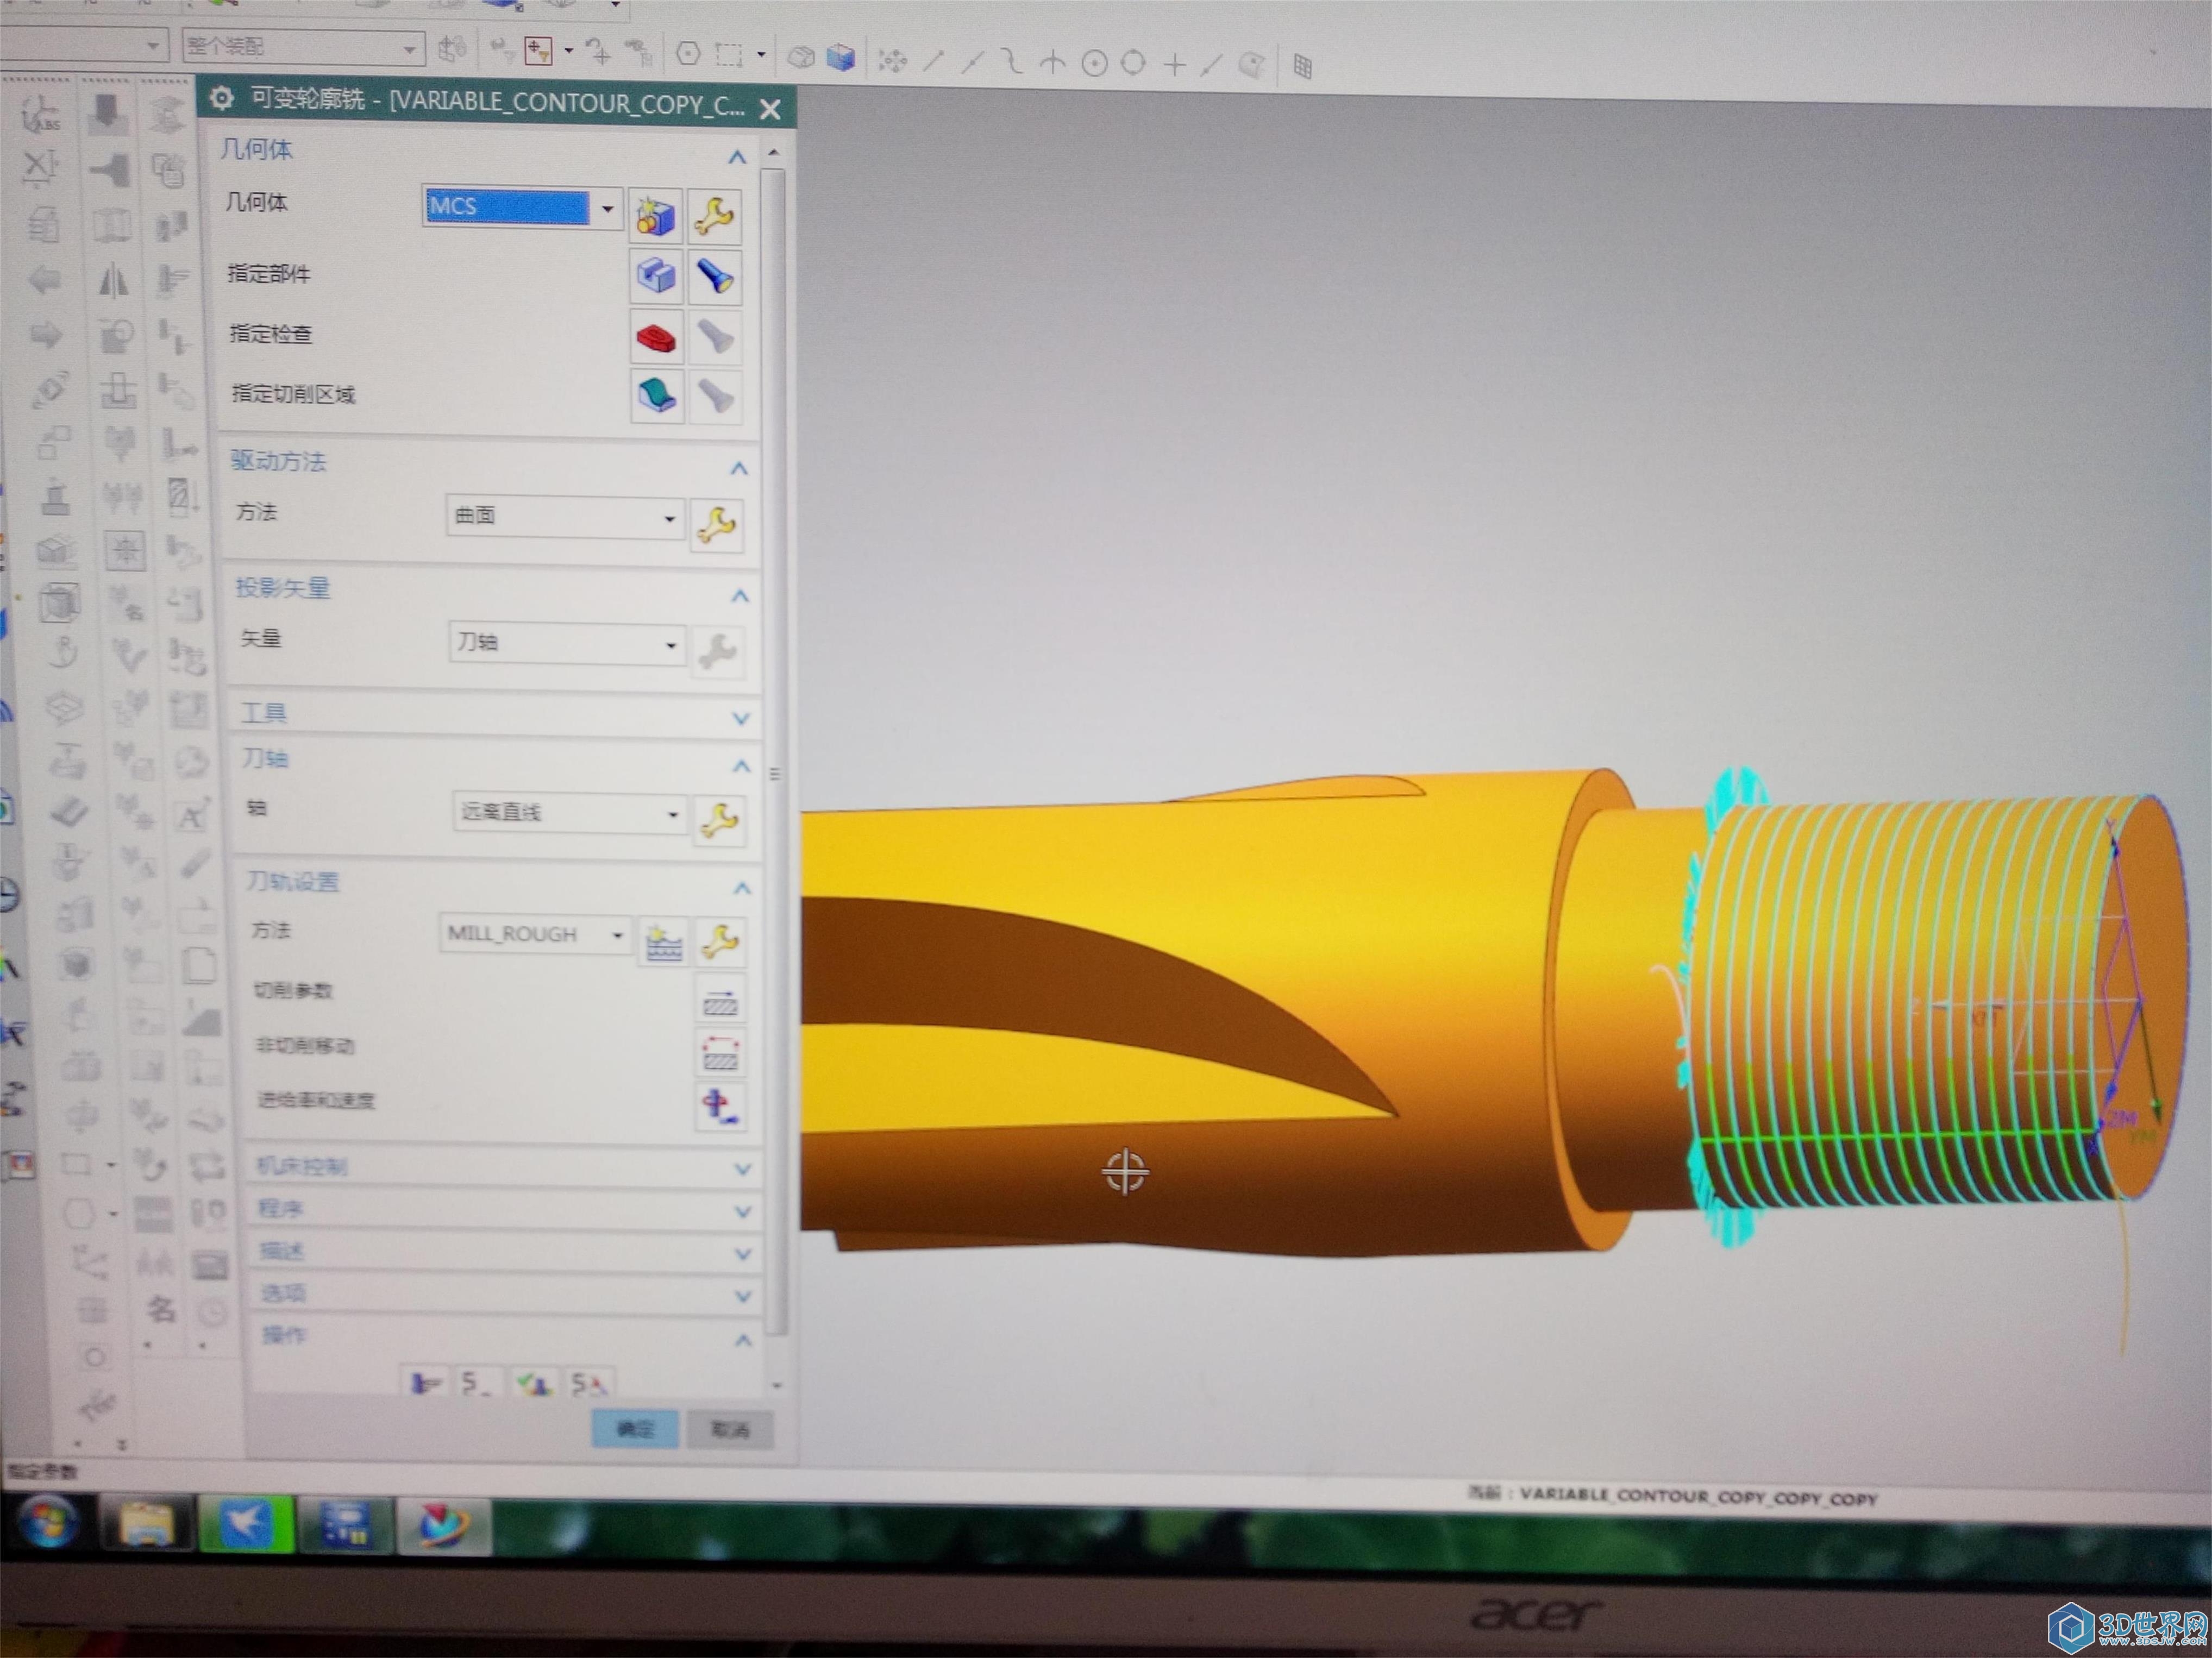Toggle the enable snap point icon
This screenshot has height=1658, width=2212.
pyautogui.click(x=892, y=61)
